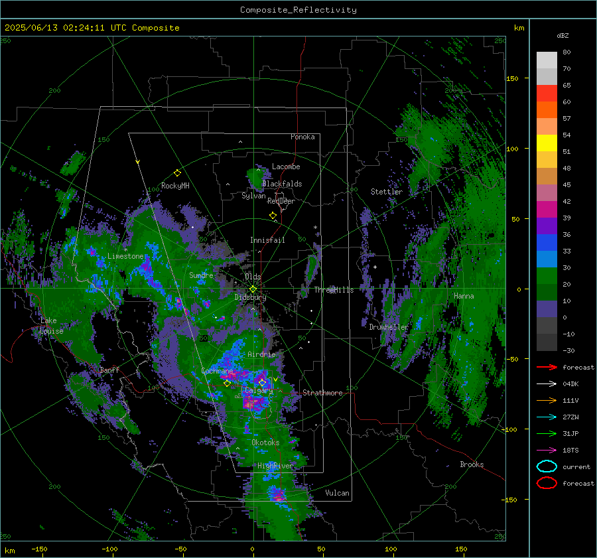Image resolution: width=597 pixels, height=558 pixels.
Task: Click the Brooks label
Action: (472, 464)
